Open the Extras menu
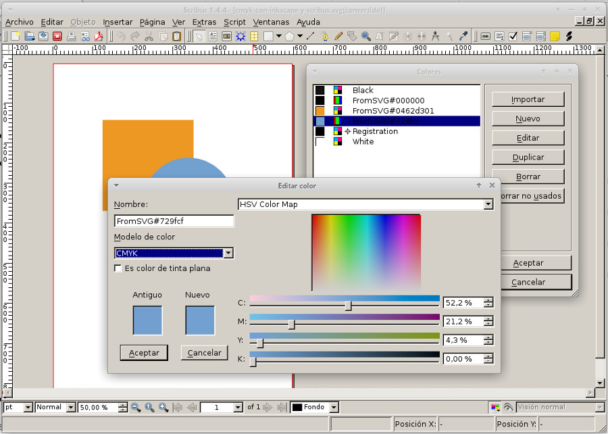This screenshot has height=434, width=608. coord(204,22)
